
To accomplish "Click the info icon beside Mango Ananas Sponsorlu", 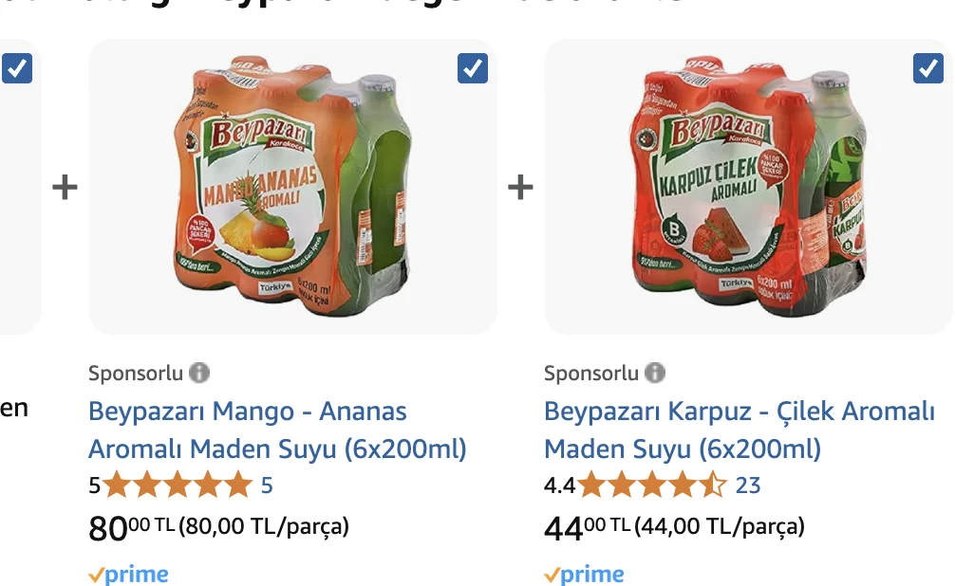I will click(198, 373).
